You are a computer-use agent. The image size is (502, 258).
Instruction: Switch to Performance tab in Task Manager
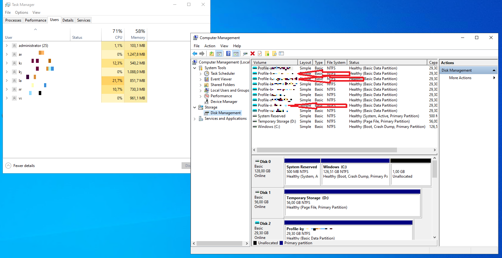(x=36, y=20)
